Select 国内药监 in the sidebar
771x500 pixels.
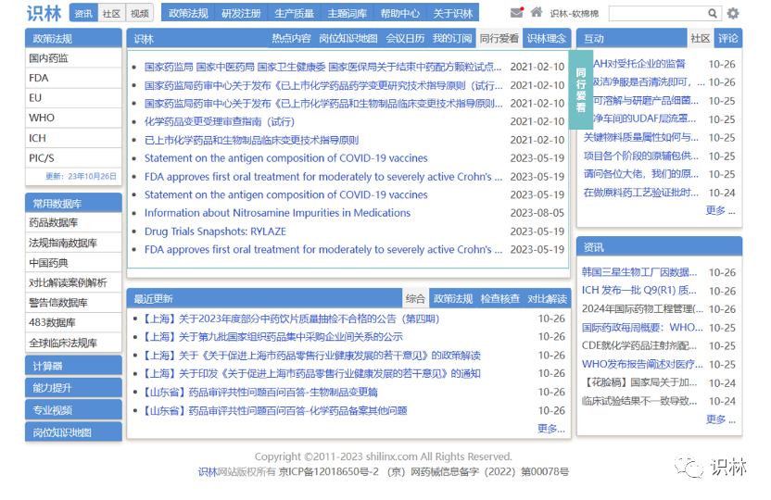tap(73, 58)
